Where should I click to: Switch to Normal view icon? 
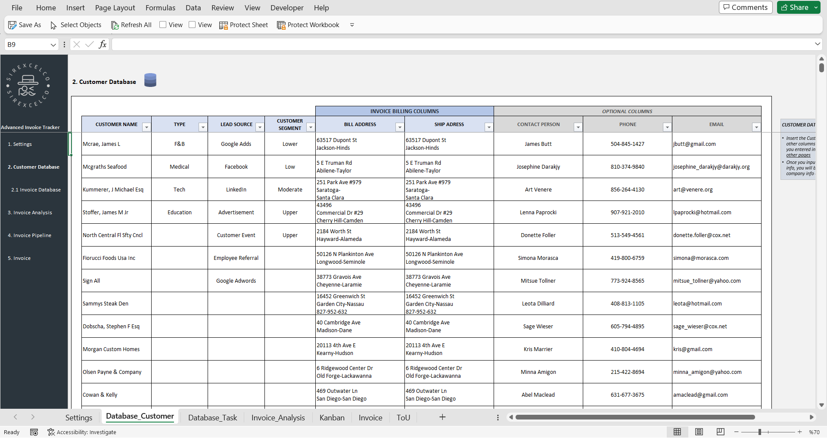[677, 432]
